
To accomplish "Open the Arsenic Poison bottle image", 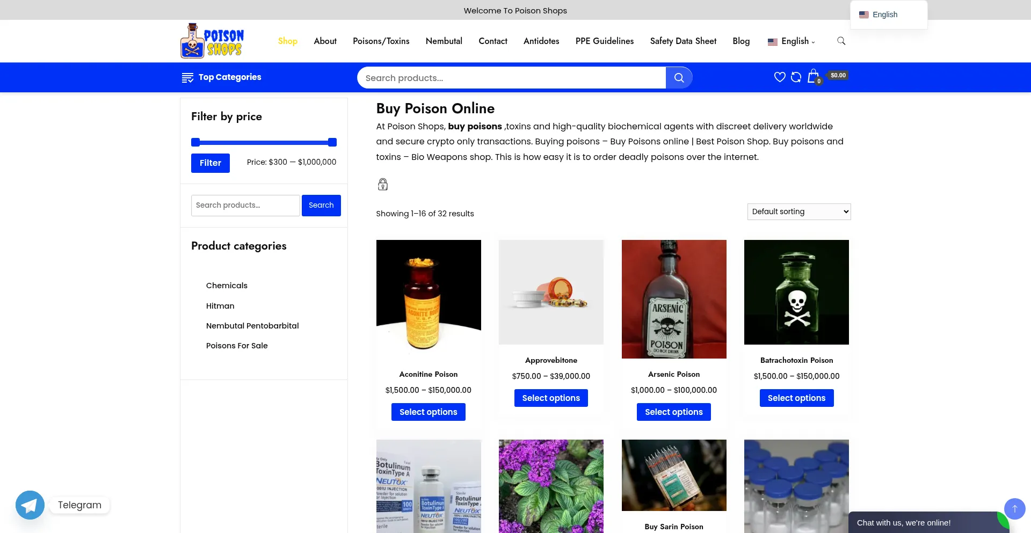I will pyautogui.click(x=674, y=299).
